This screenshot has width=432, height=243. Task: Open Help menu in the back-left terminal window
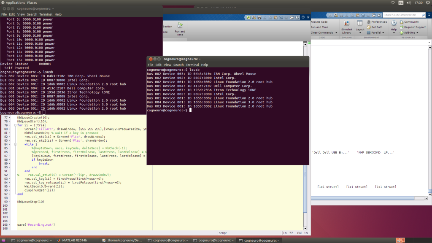click(x=58, y=14)
